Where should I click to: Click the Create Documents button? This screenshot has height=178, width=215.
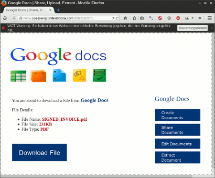coord(177,115)
